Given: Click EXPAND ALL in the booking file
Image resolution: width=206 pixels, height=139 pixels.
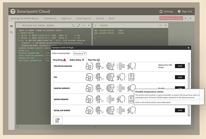Looking at the screenshot, I should [x=23, y=51].
